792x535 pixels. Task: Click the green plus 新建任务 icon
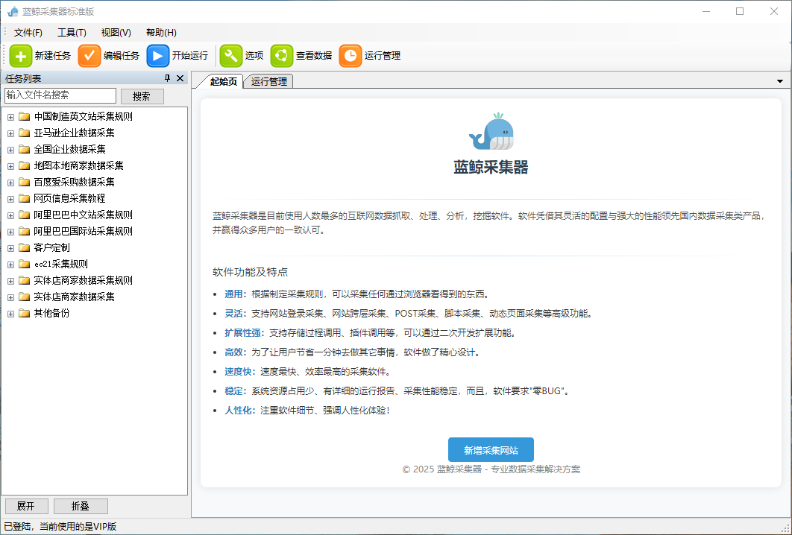pyautogui.click(x=21, y=56)
